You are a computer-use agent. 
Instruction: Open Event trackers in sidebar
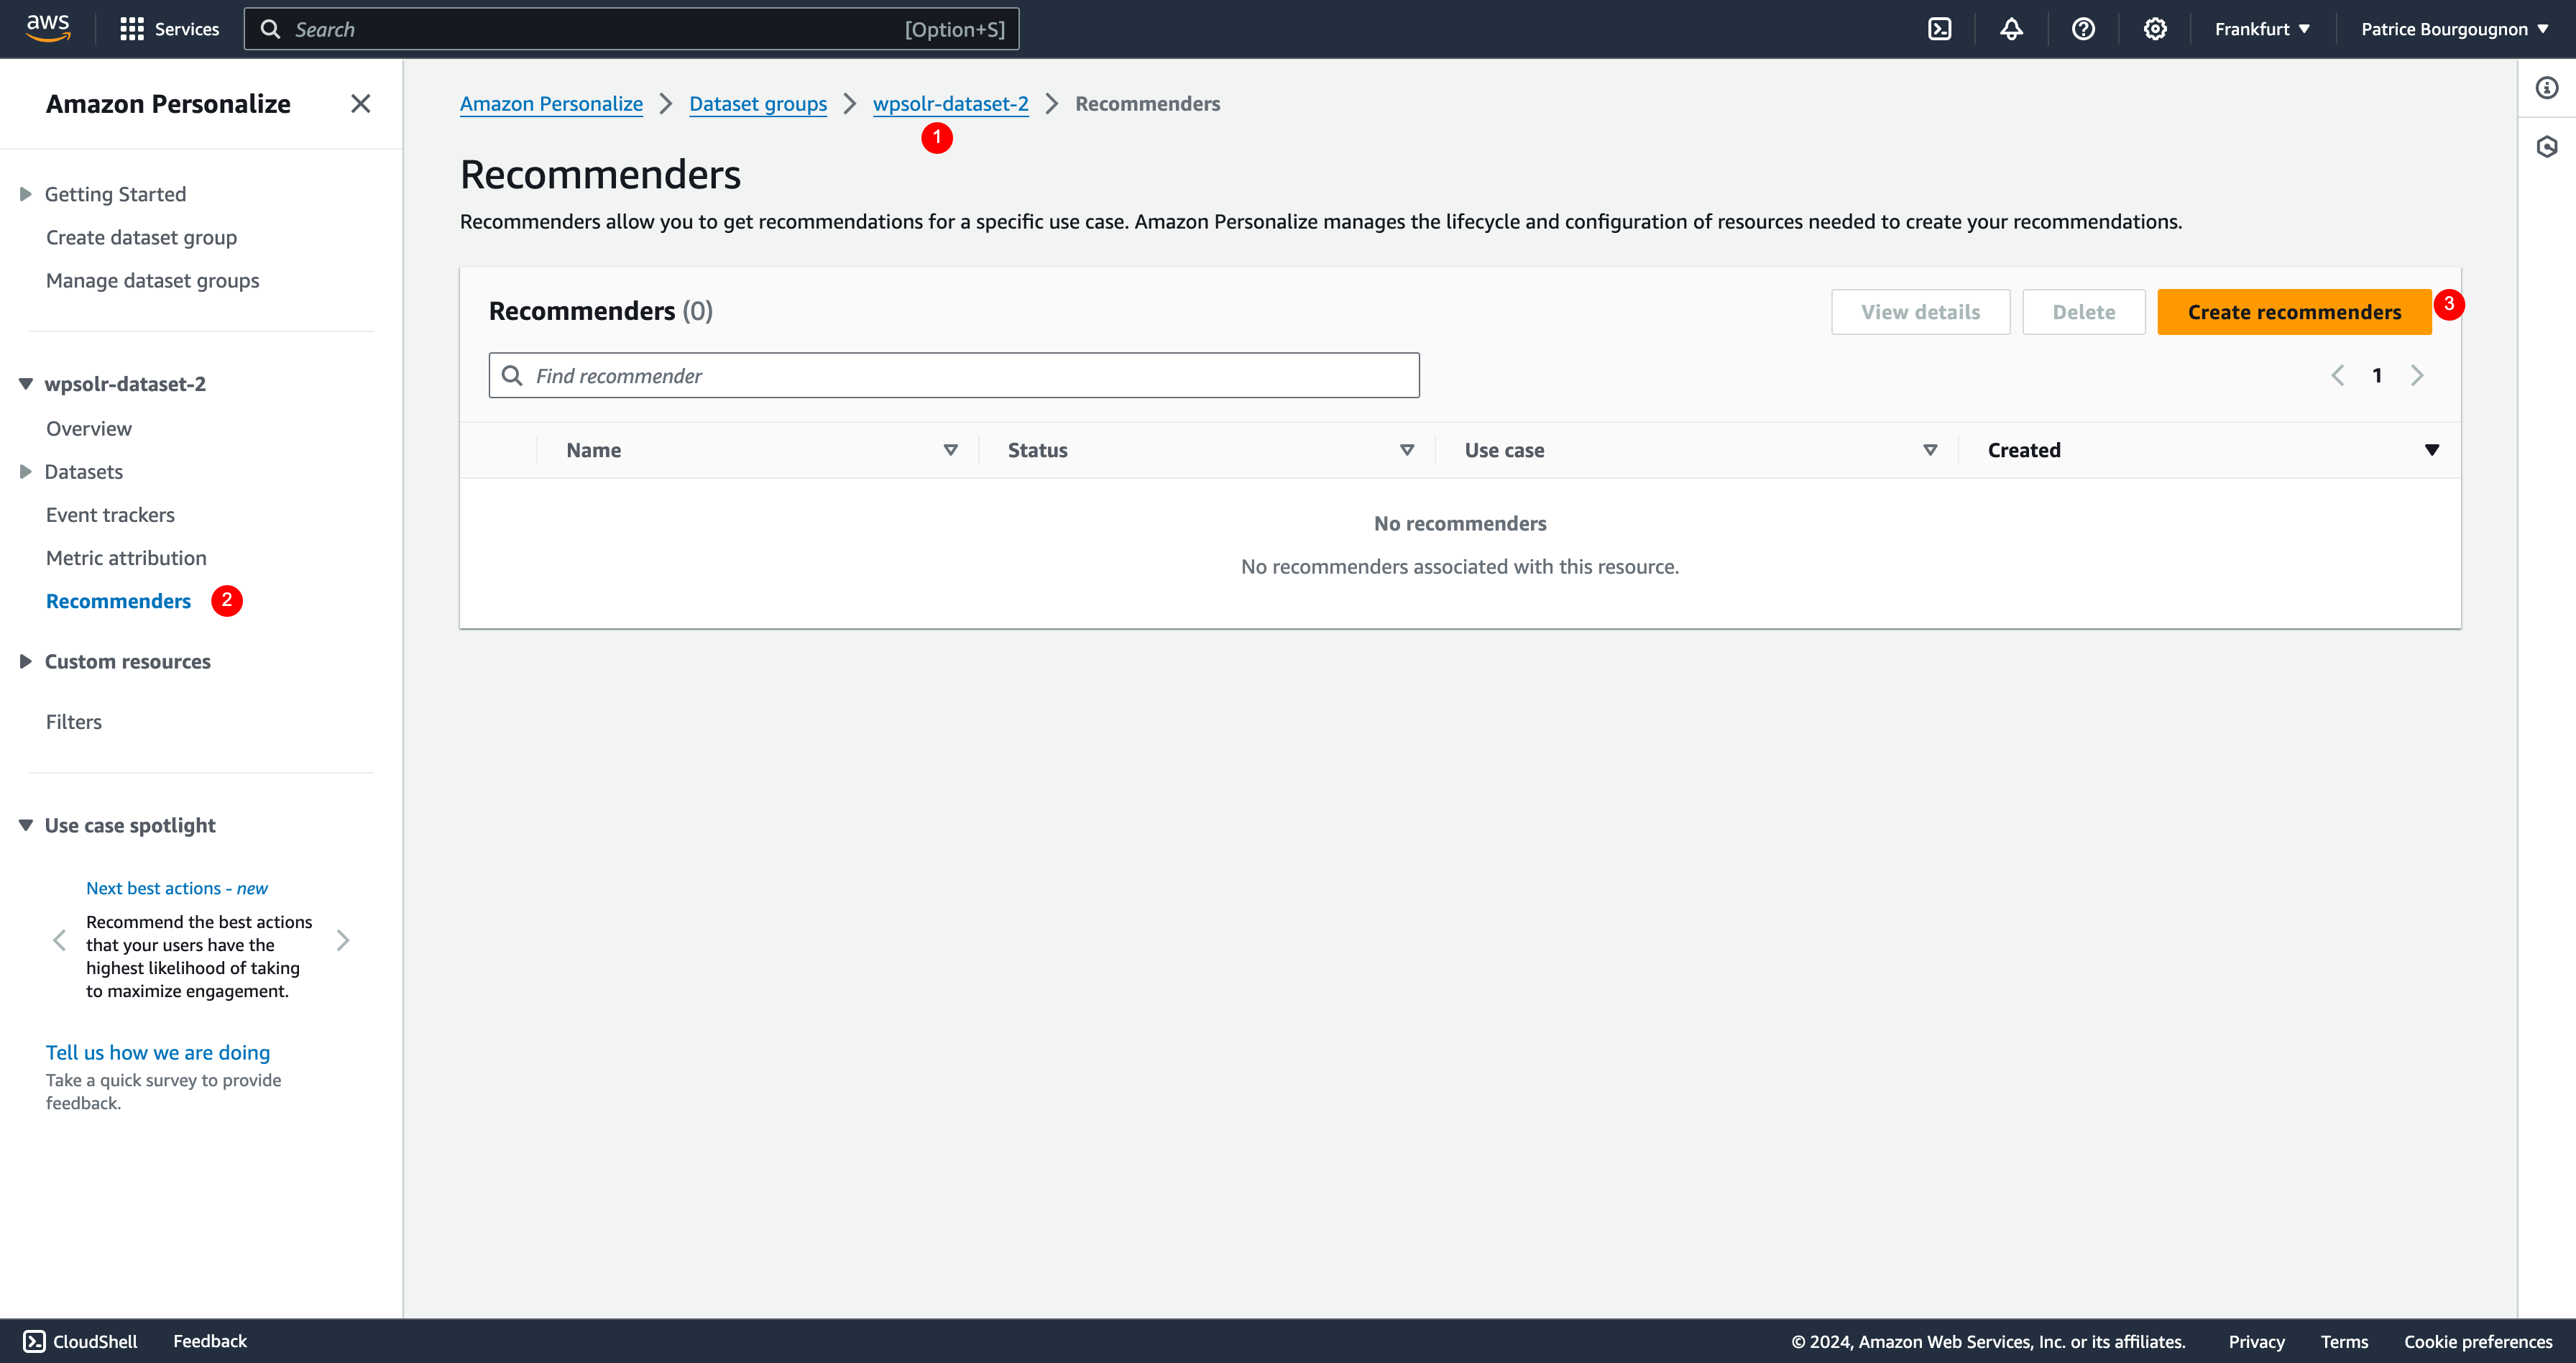[110, 514]
